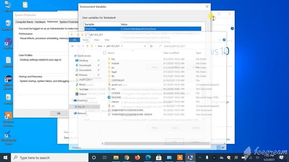Open Microsoft Store from taskbar
289x162 pixels.
tap(158, 157)
